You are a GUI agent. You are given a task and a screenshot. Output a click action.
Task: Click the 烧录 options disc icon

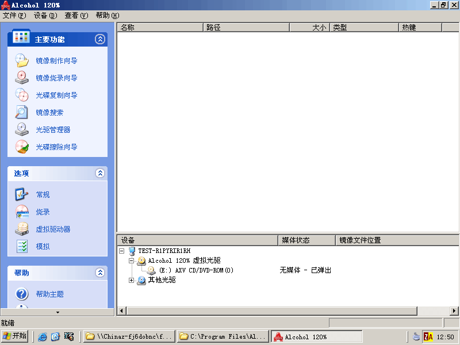pos(22,212)
